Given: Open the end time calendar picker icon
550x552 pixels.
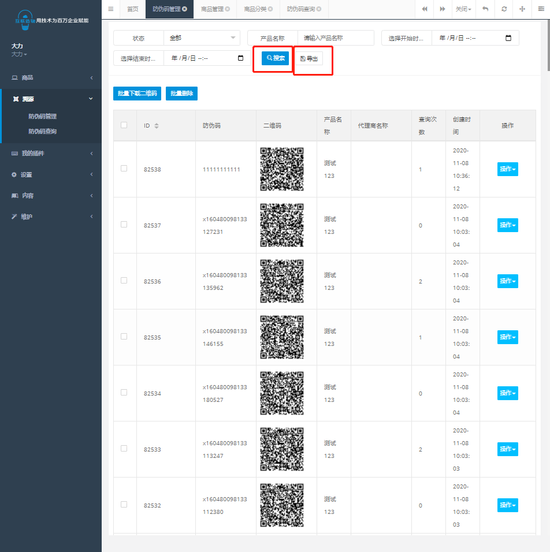Looking at the screenshot, I should coord(241,58).
